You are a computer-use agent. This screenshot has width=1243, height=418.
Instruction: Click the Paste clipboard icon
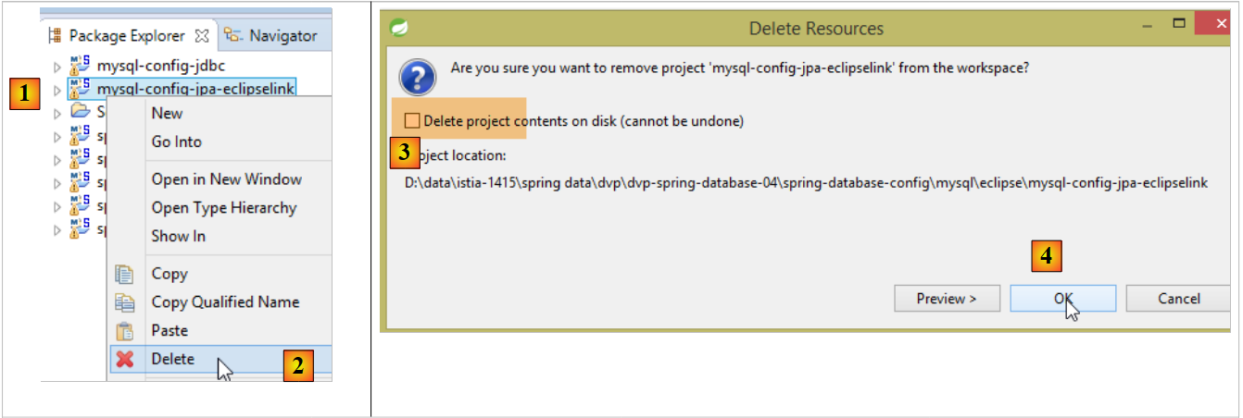coord(124,331)
